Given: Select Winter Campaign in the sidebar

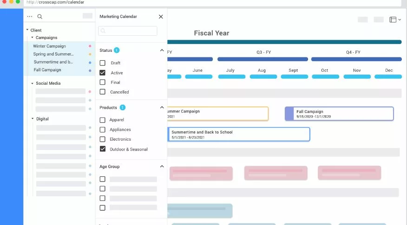Looking at the screenshot, I should coord(49,46).
